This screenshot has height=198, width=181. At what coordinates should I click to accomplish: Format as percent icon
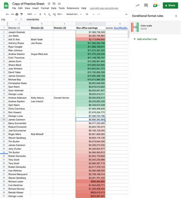(45, 14)
